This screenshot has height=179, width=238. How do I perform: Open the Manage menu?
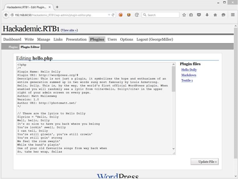pyautogui.click(x=44, y=39)
